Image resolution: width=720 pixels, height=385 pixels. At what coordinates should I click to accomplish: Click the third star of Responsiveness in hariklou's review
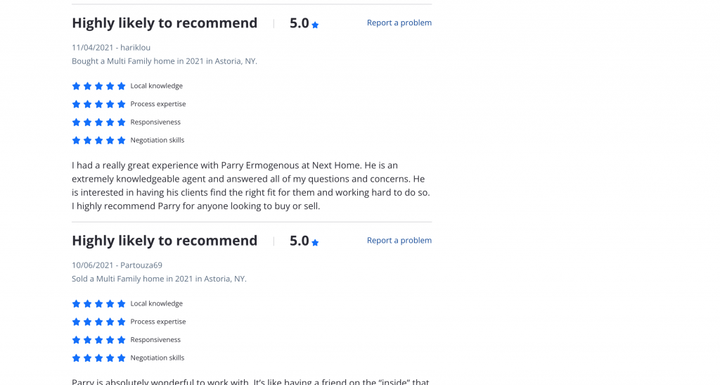99,122
